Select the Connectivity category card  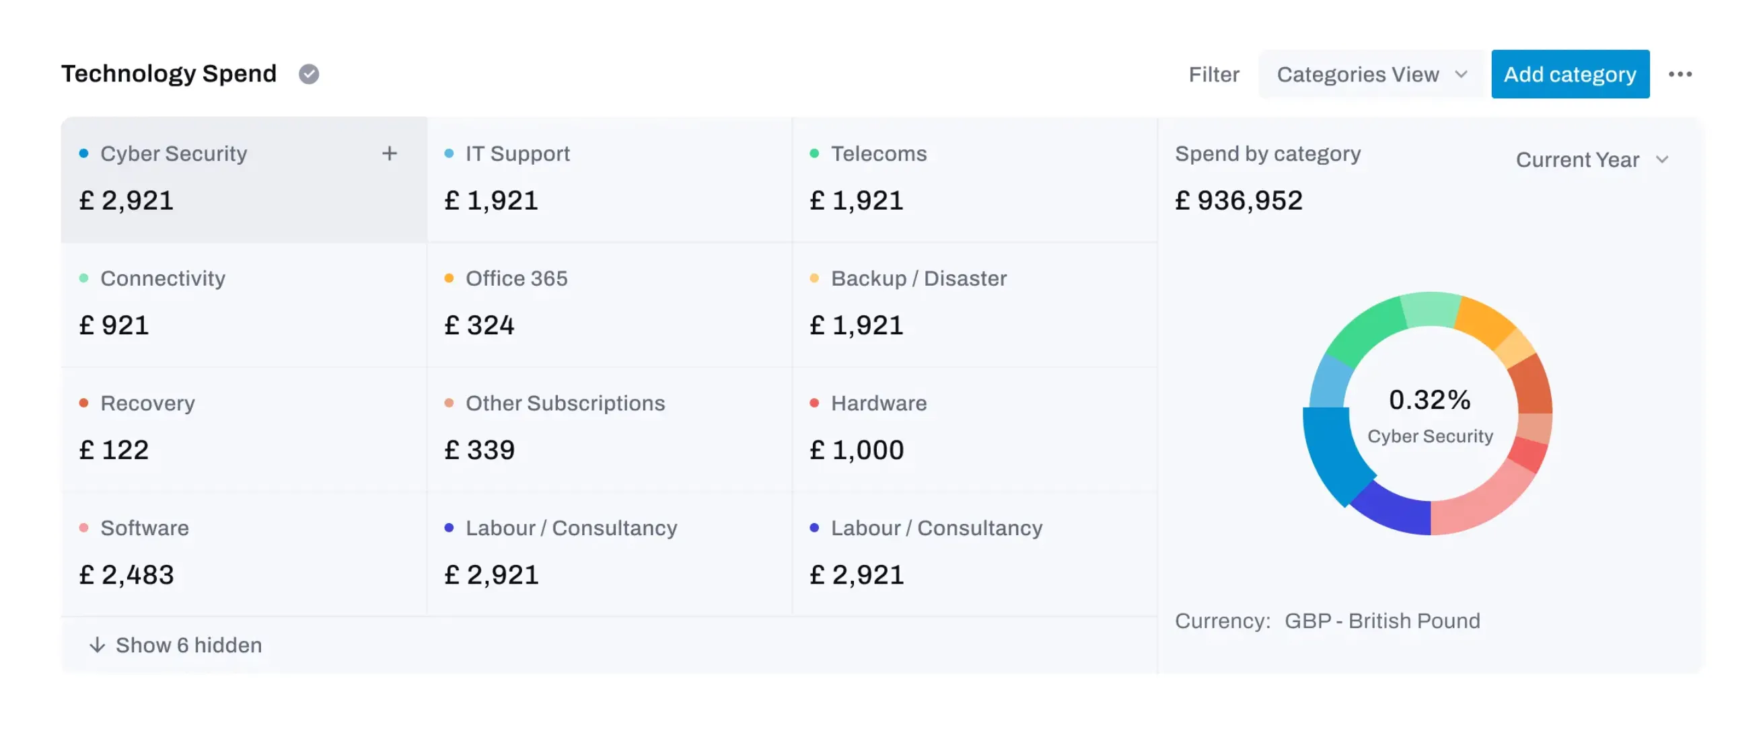244,304
